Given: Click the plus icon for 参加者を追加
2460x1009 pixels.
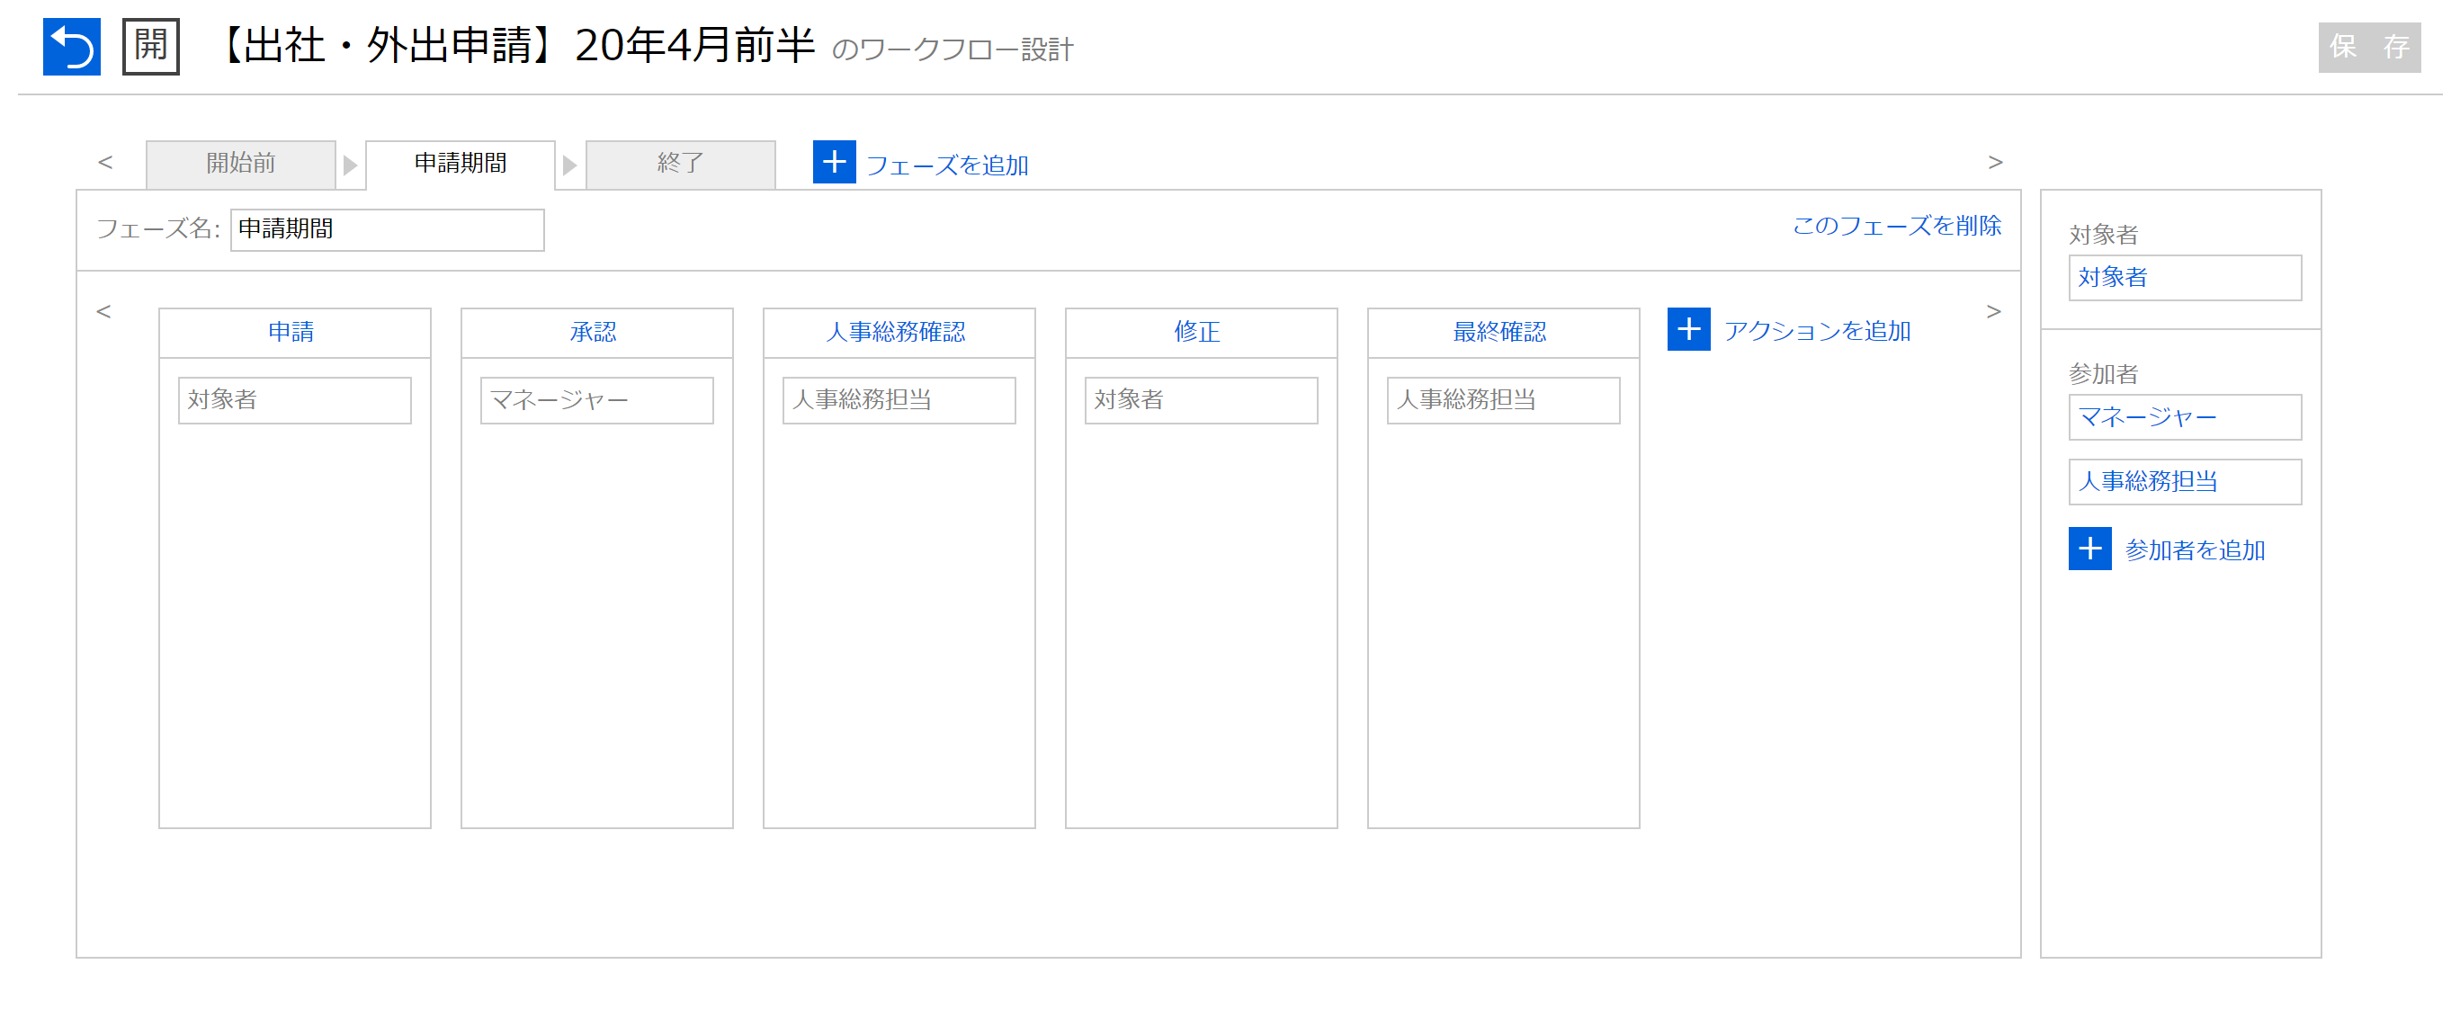Looking at the screenshot, I should click(x=2089, y=549).
